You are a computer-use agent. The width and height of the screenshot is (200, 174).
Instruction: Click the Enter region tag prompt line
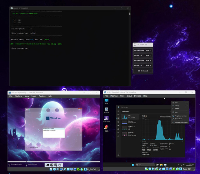tap(20, 48)
